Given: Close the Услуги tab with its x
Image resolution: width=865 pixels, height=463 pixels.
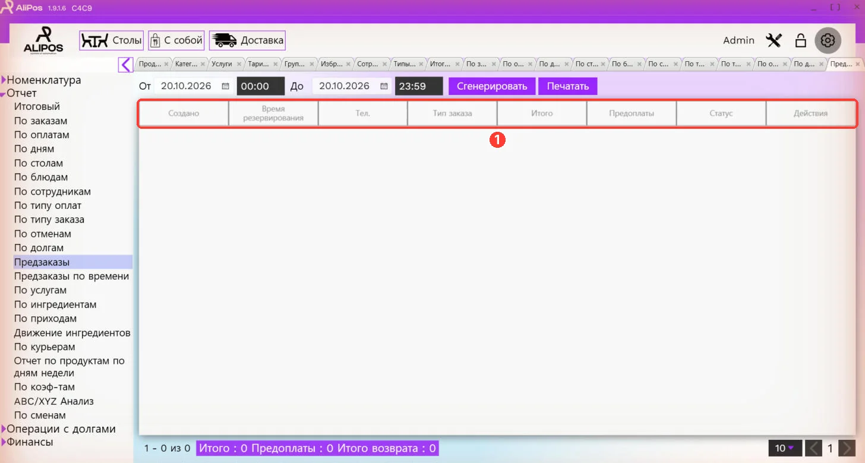Looking at the screenshot, I should click(x=239, y=64).
